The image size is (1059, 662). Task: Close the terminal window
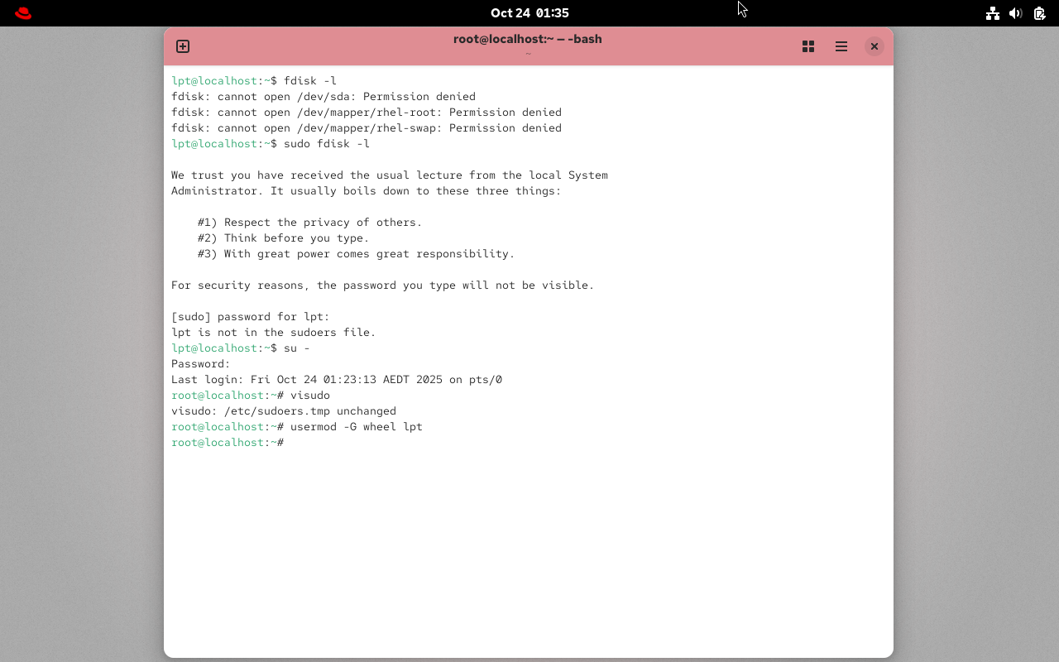coord(875,46)
